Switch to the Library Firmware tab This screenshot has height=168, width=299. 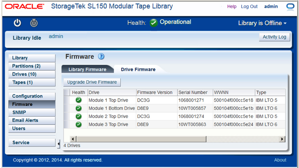tap(87, 70)
